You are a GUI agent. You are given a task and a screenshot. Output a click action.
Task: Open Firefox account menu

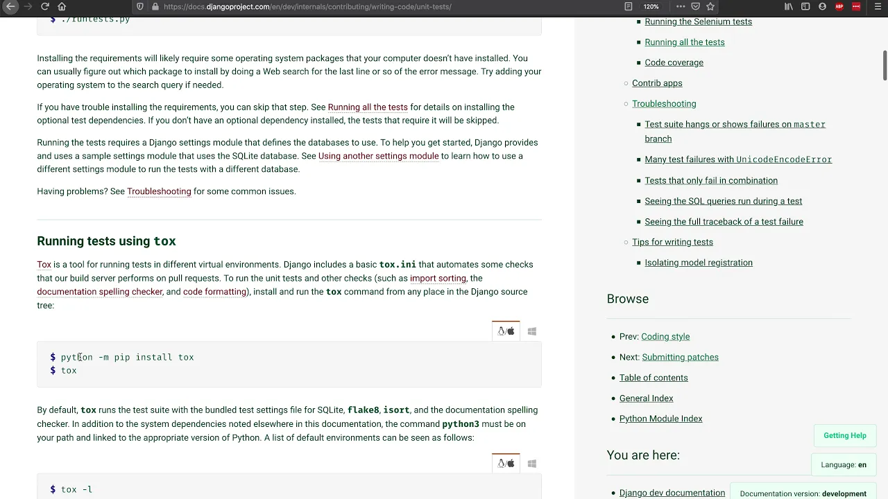pyautogui.click(x=822, y=6)
